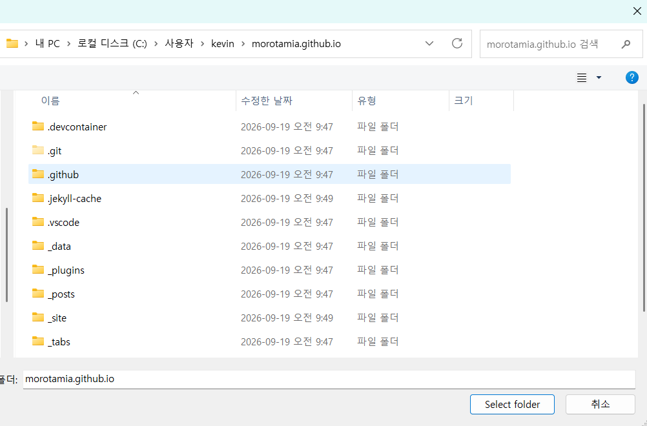Open the view options dropdown arrow
The width and height of the screenshot is (647, 426).
[x=599, y=77]
